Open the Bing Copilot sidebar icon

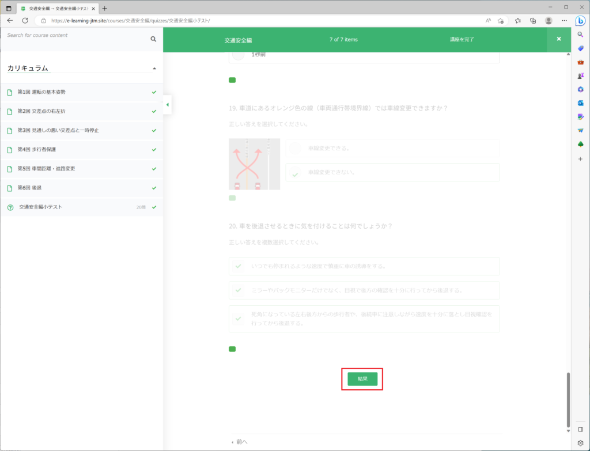580,21
